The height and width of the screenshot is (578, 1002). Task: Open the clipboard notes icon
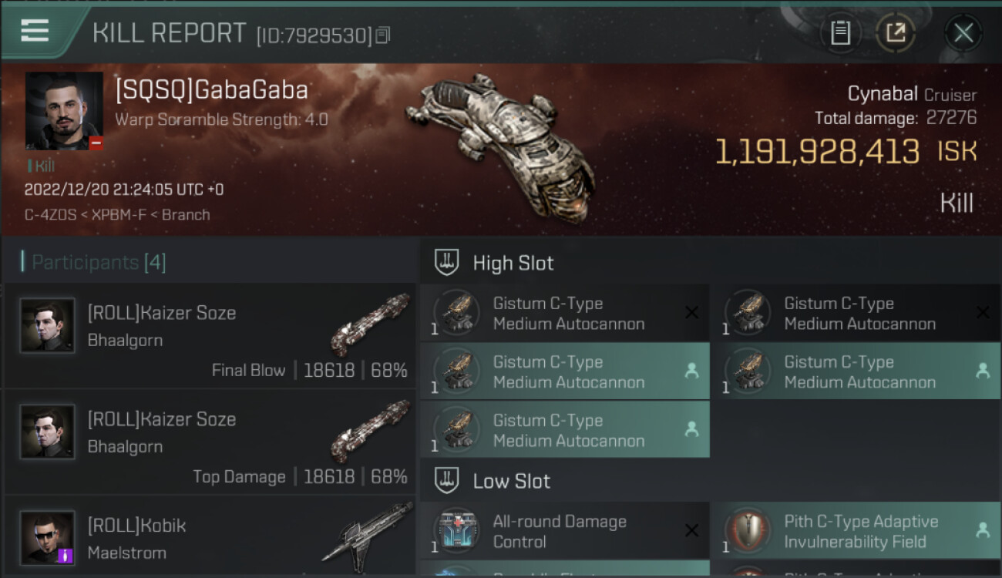click(x=840, y=33)
